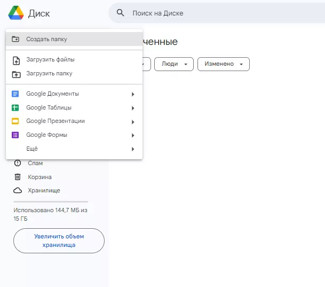The height and width of the screenshot is (287, 325).
Task: Open the Спам section in sidebar
Action: click(35, 163)
